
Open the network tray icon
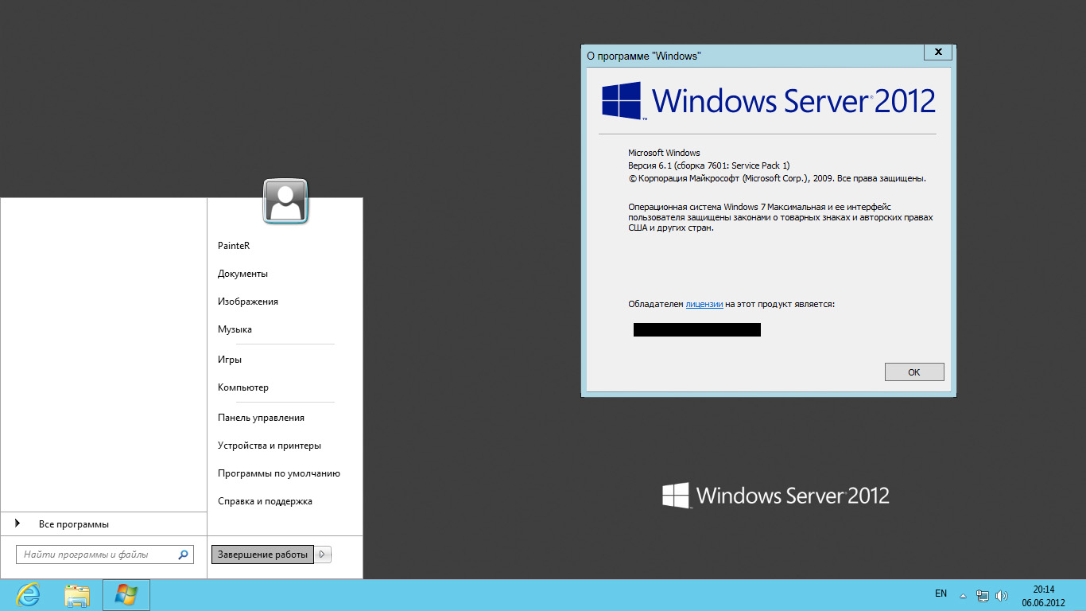[x=983, y=595]
